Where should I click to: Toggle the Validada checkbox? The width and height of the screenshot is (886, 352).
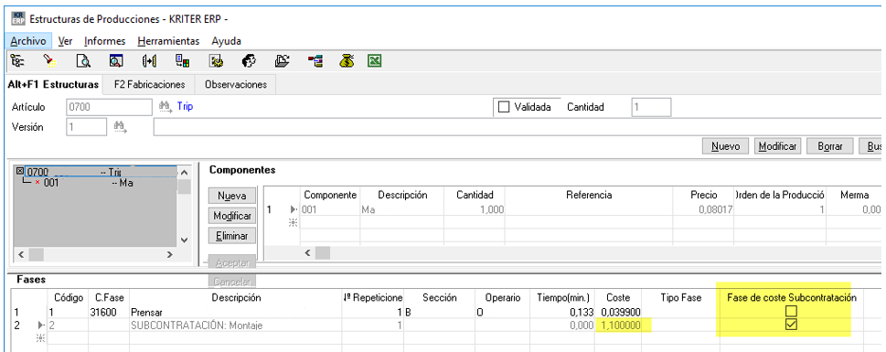[x=504, y=107]
